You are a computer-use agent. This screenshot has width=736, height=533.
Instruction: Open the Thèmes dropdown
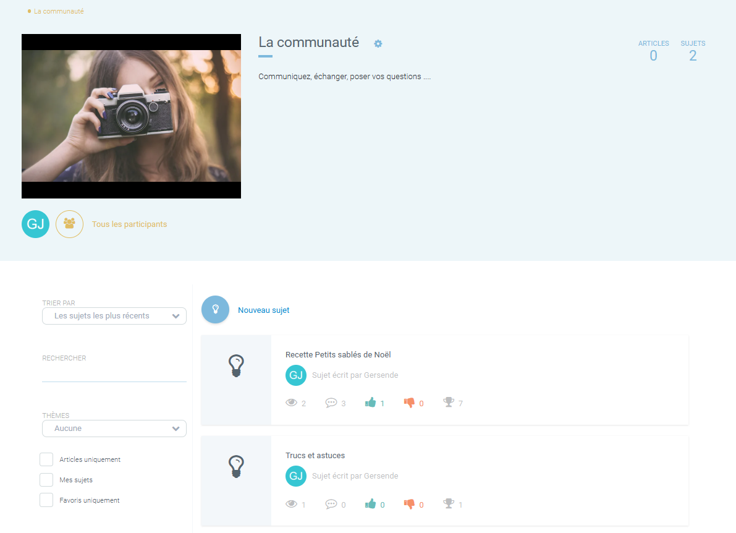114,429
